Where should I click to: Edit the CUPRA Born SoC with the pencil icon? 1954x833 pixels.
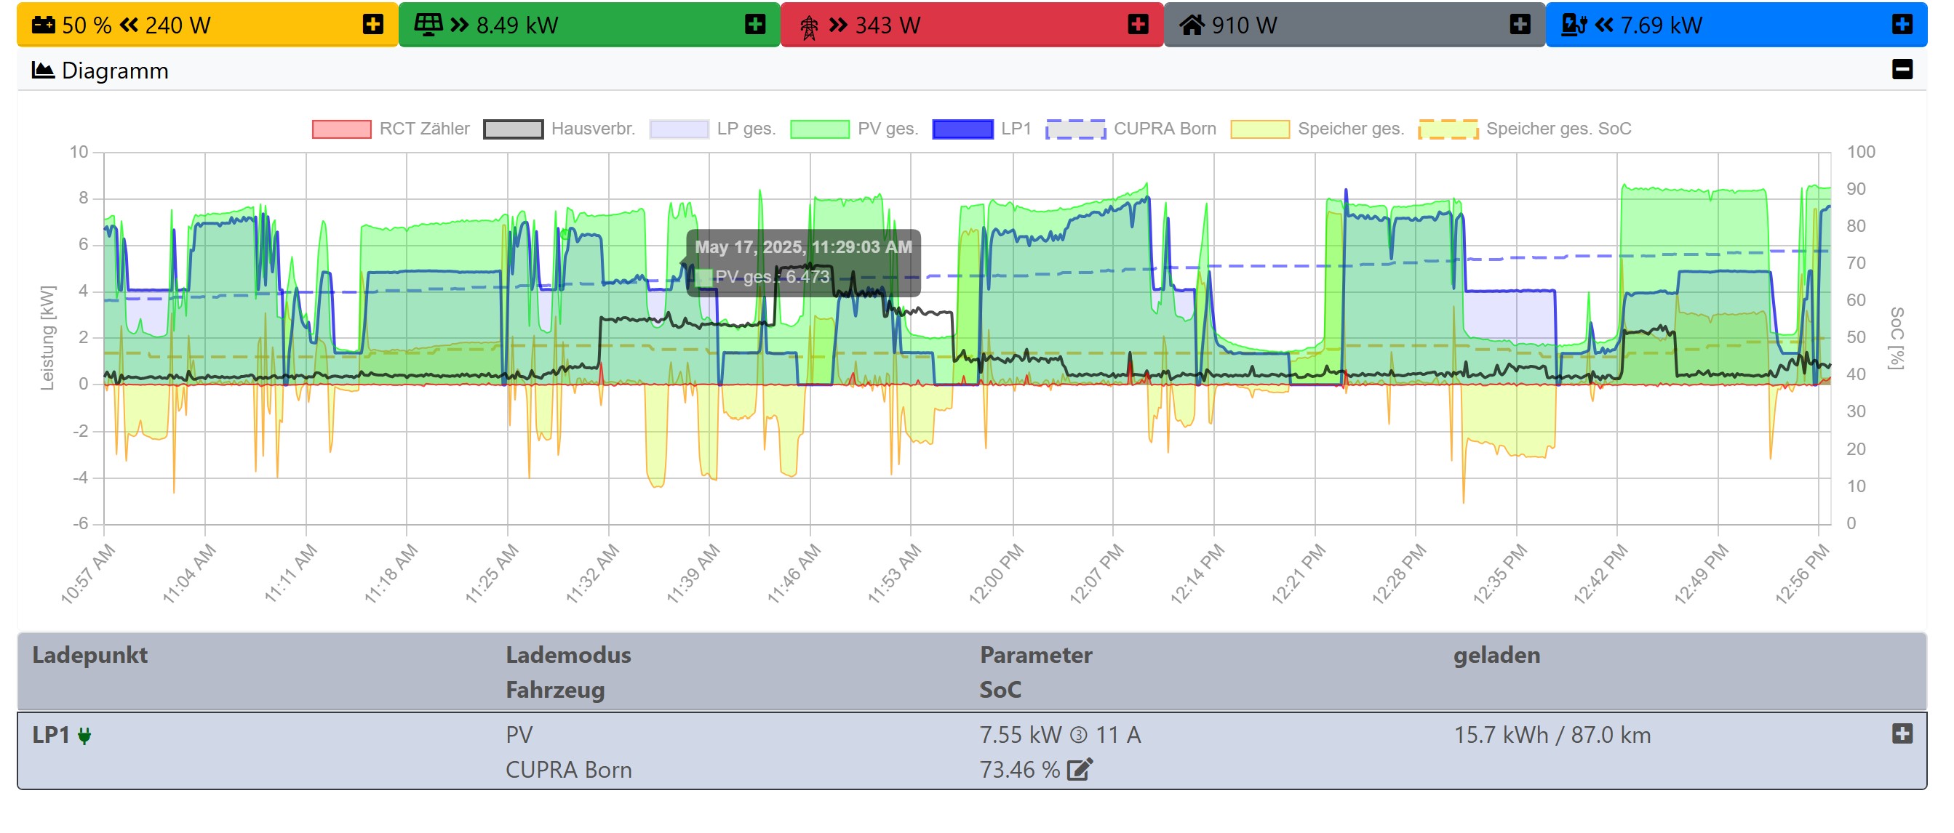point(1080,770)
